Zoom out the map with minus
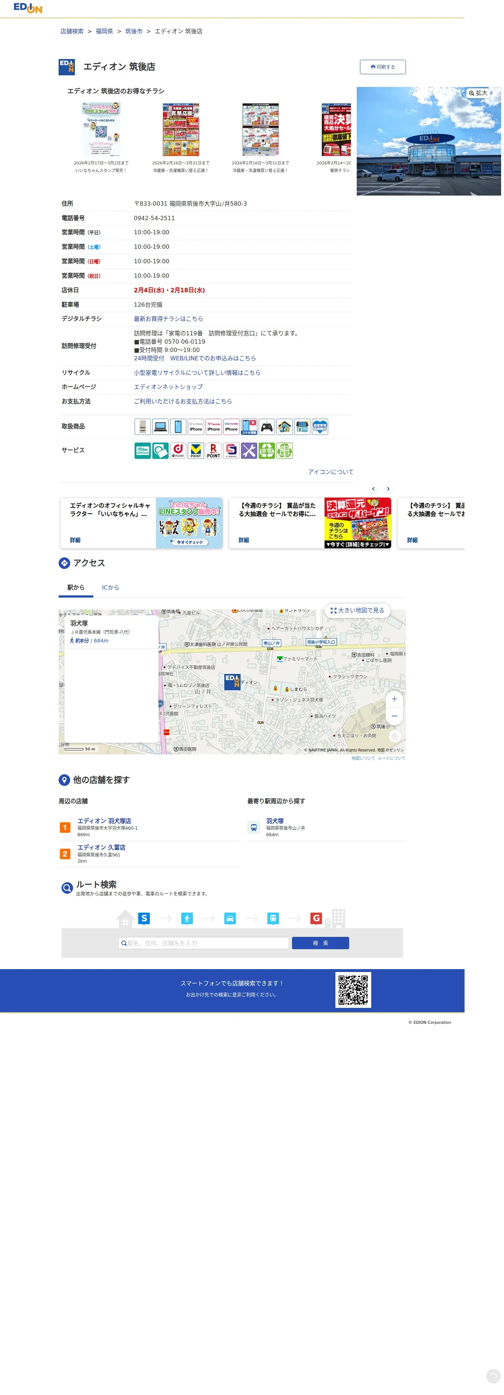 tap(394, 716)
